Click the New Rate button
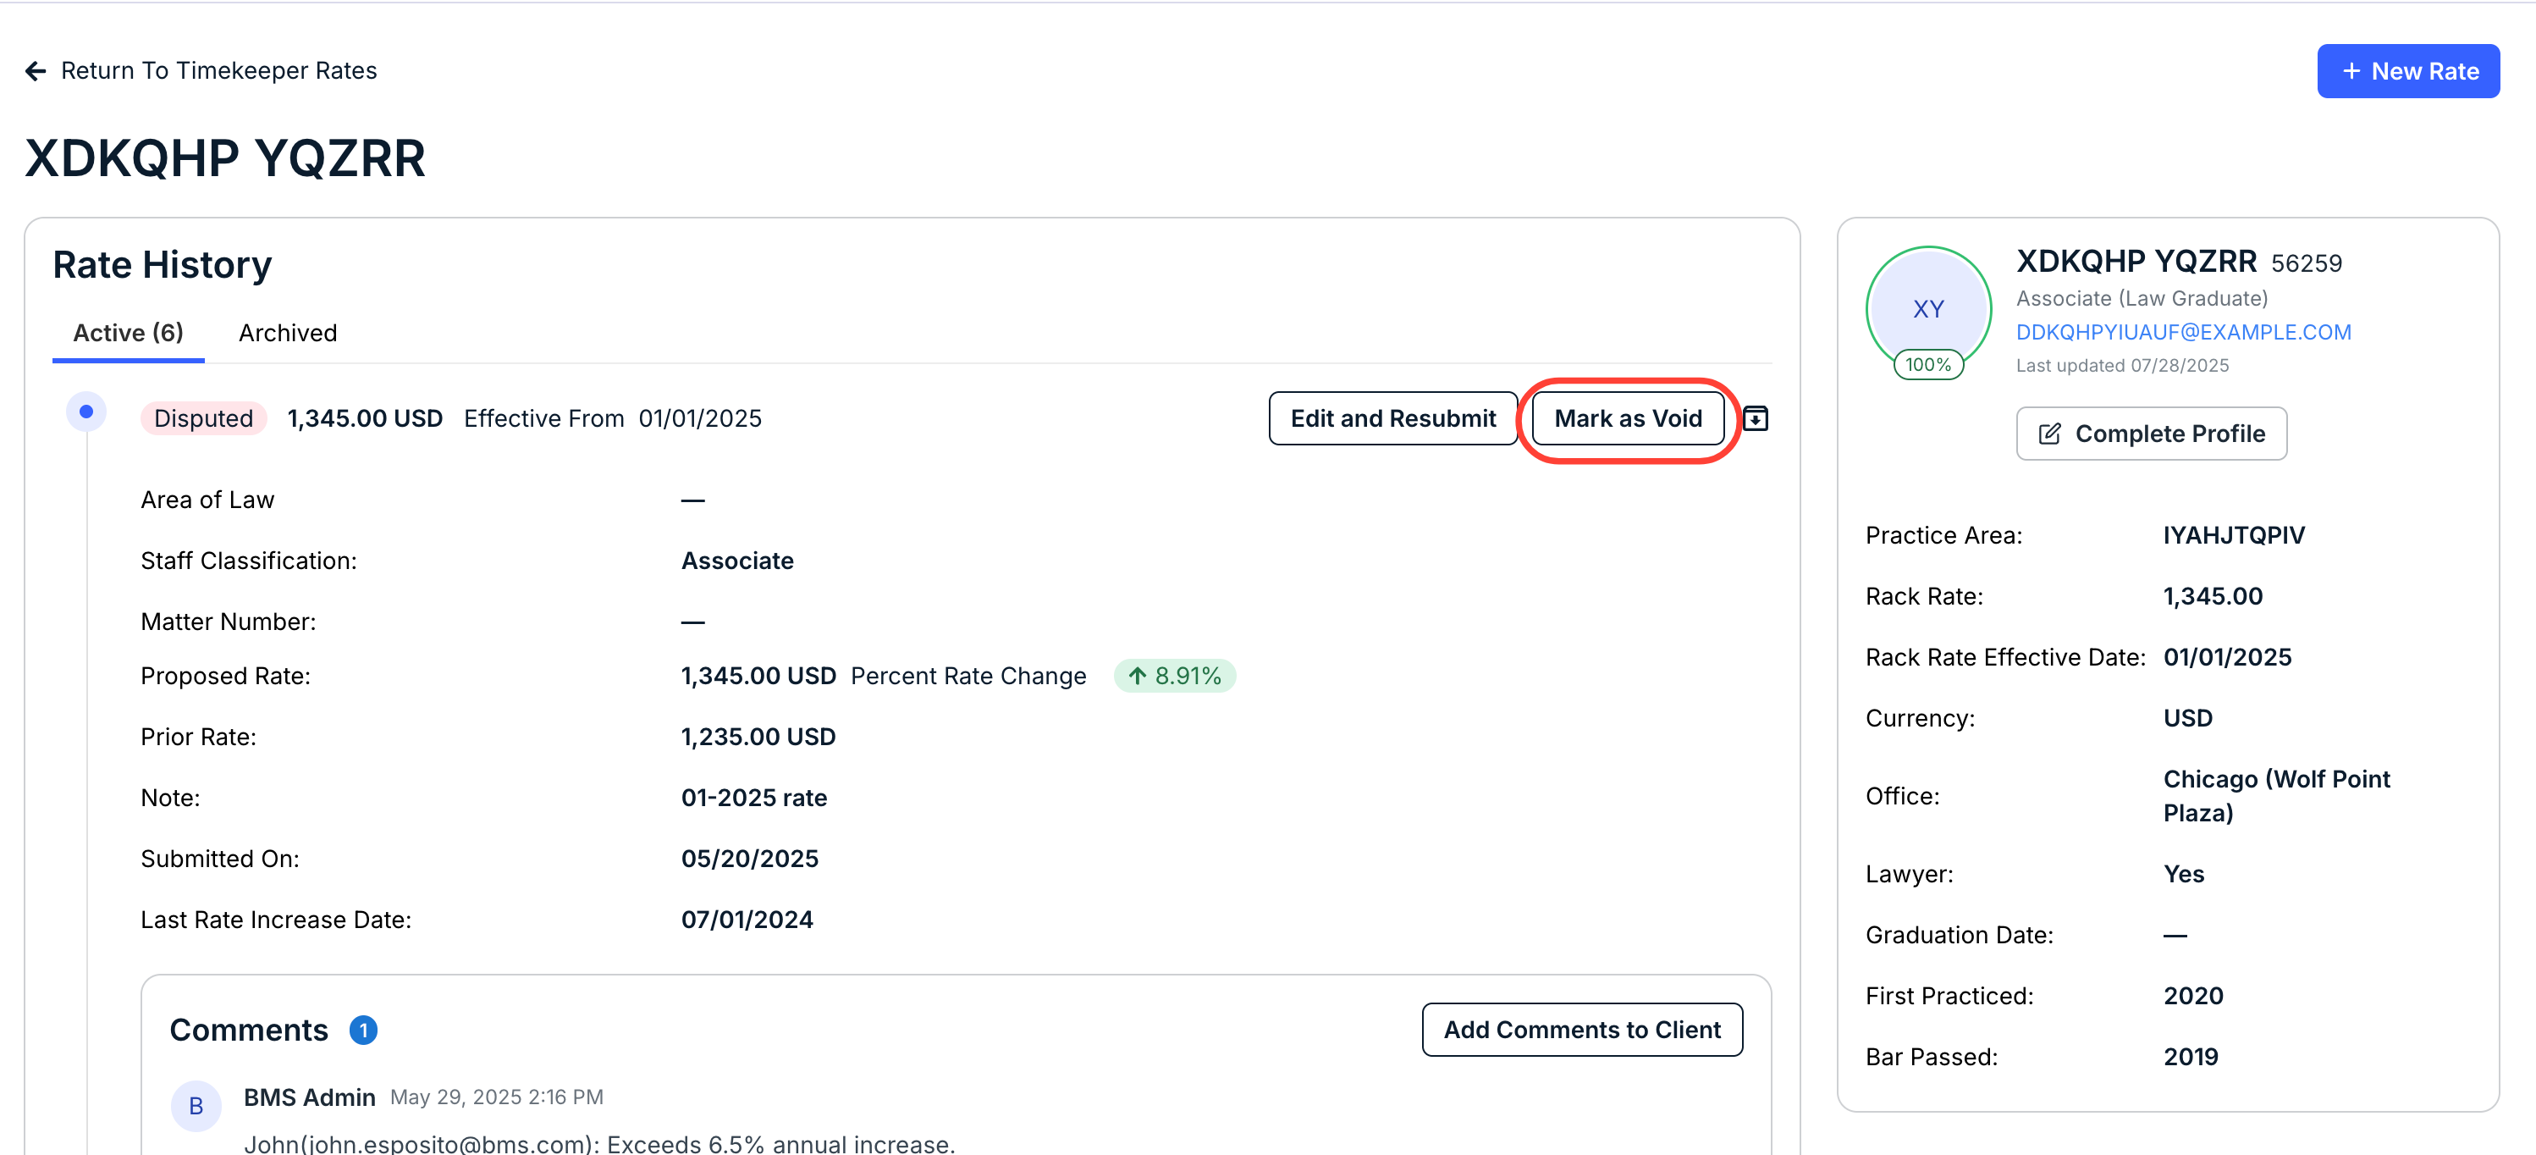 tap(2407, 71)
